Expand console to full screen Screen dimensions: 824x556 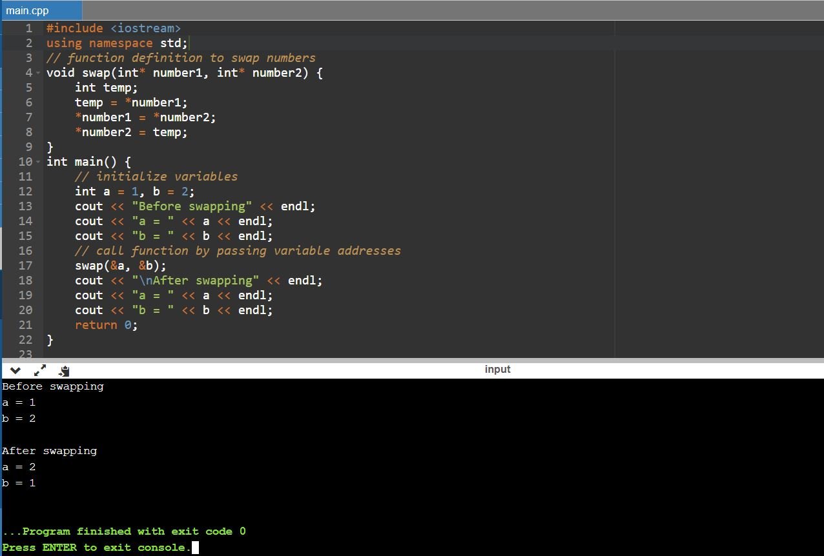click(40, 370)
